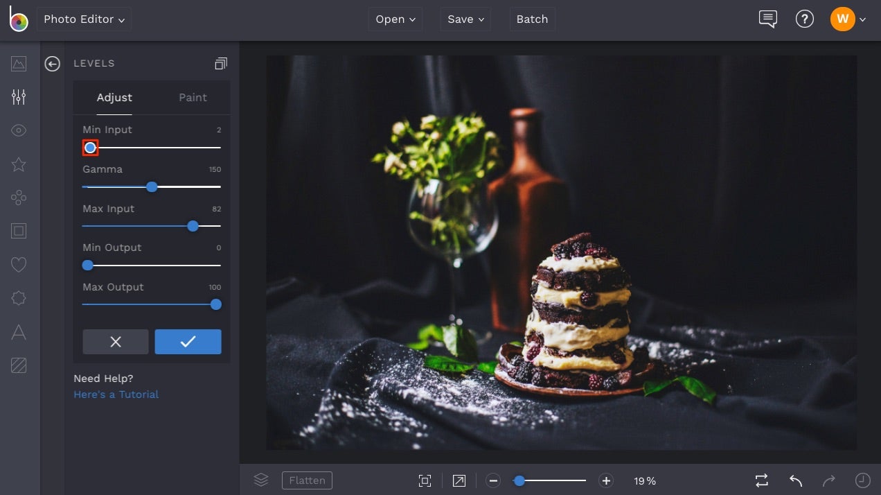Open the Textures panel in the sidebar

pyautogui.click(x=19, y=365)
